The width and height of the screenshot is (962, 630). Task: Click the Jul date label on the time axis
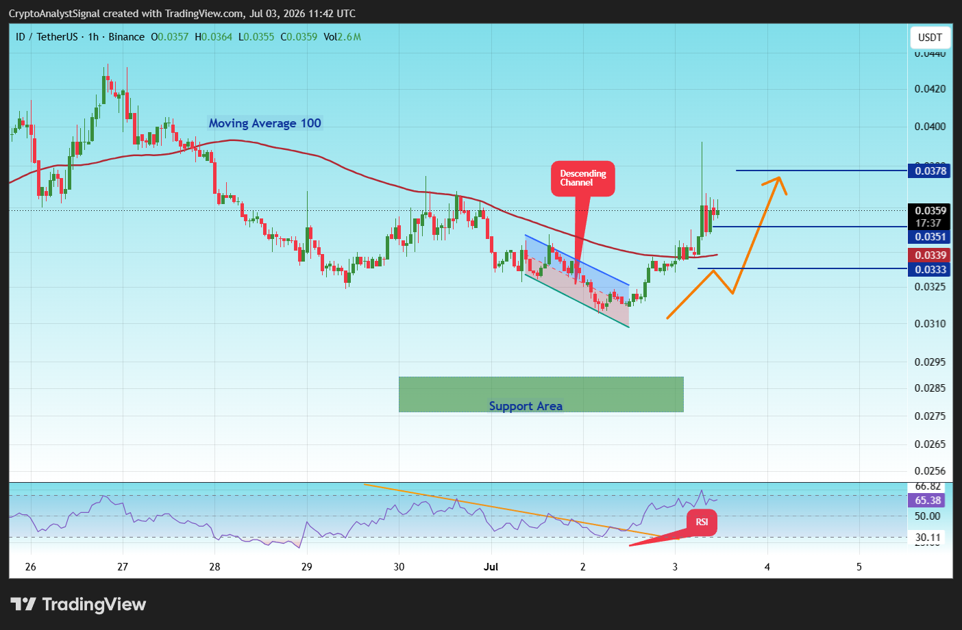point(491,567)
